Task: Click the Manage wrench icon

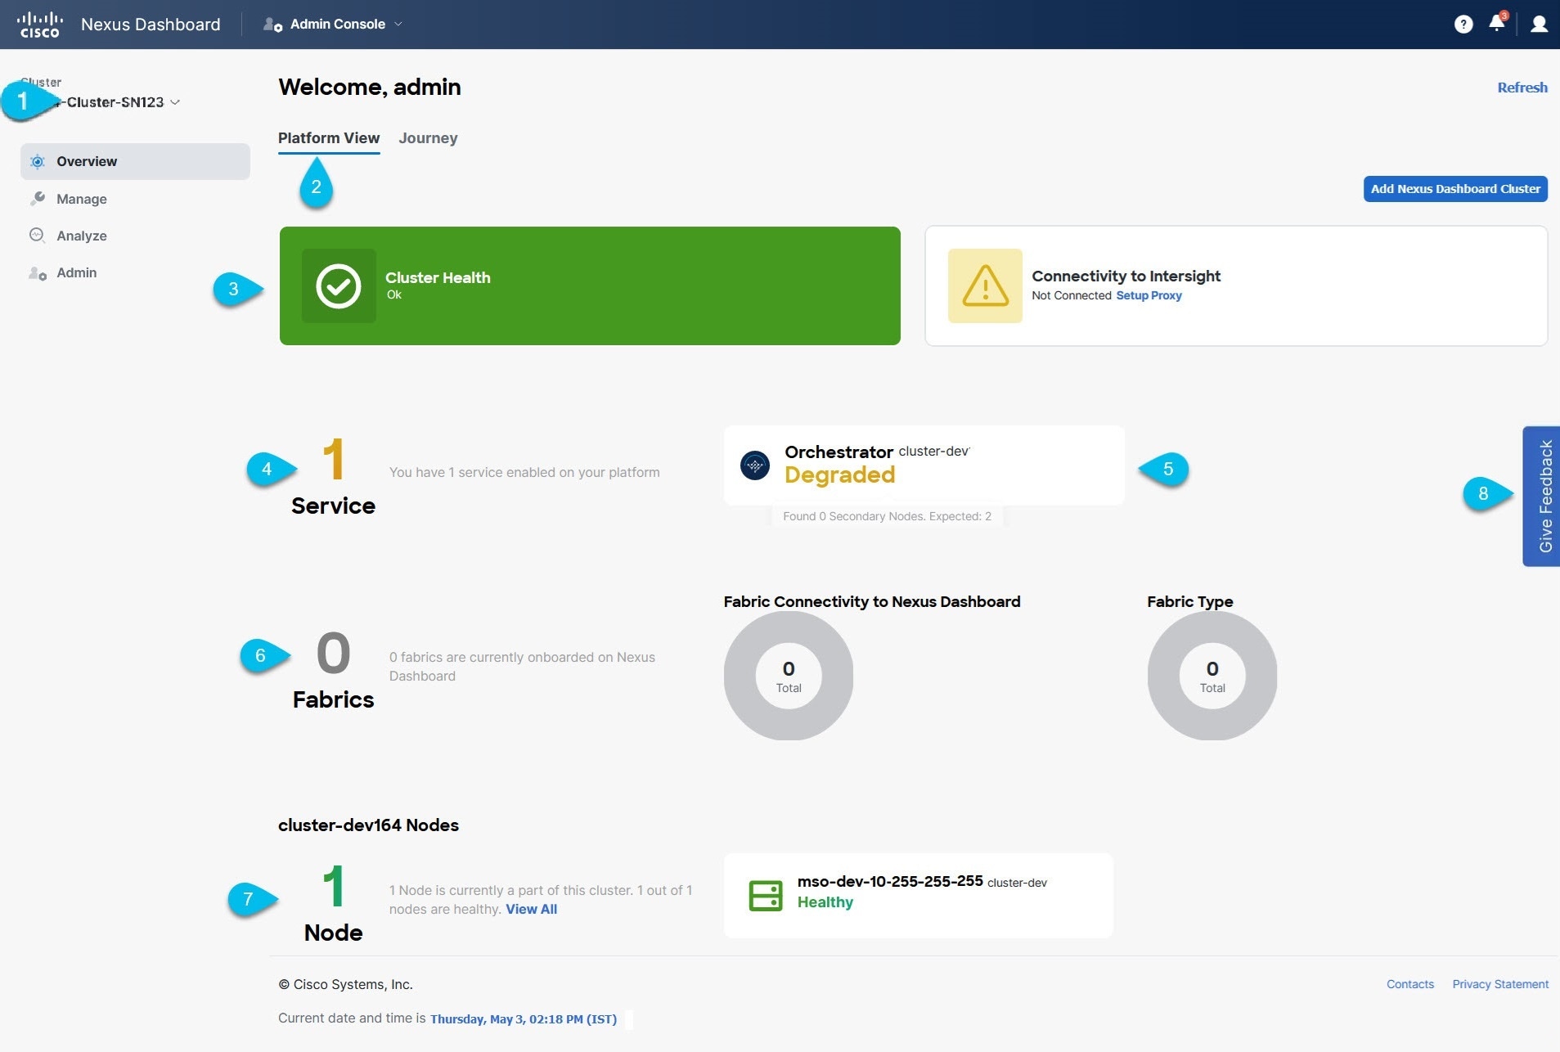Action: [x=38, y=199]
